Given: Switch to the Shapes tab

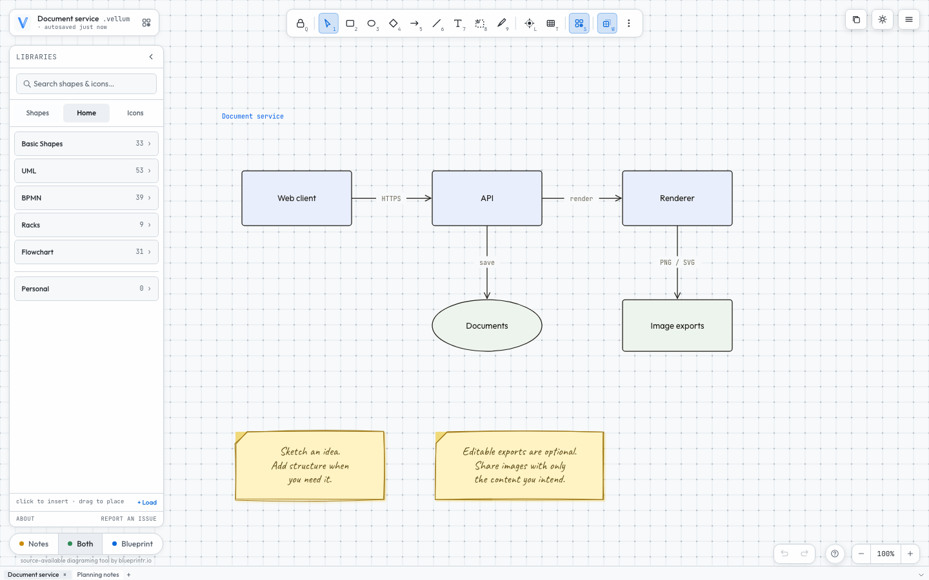Looking at the screenshot, I should coord(37,113).
